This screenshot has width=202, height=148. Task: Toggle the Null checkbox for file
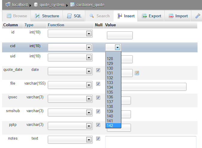[98, 84]
